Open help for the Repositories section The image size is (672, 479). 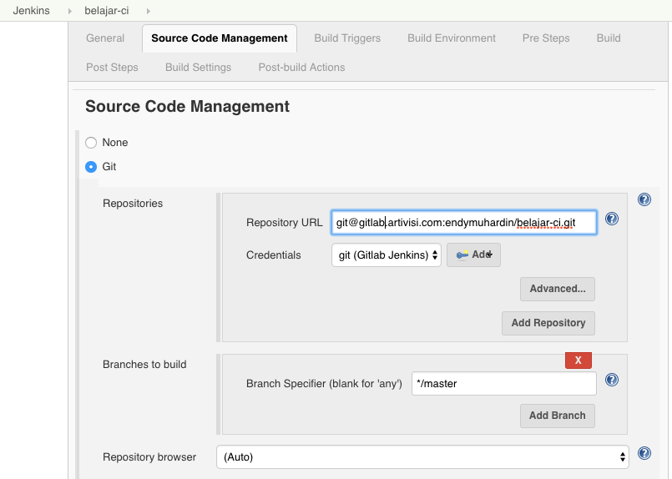pyautogui.click(x=644, y=199)
